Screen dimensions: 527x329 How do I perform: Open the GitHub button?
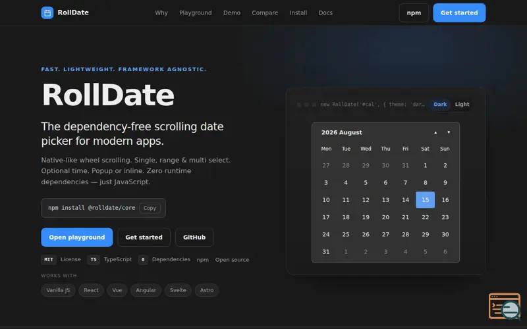[x=194, y=238]
